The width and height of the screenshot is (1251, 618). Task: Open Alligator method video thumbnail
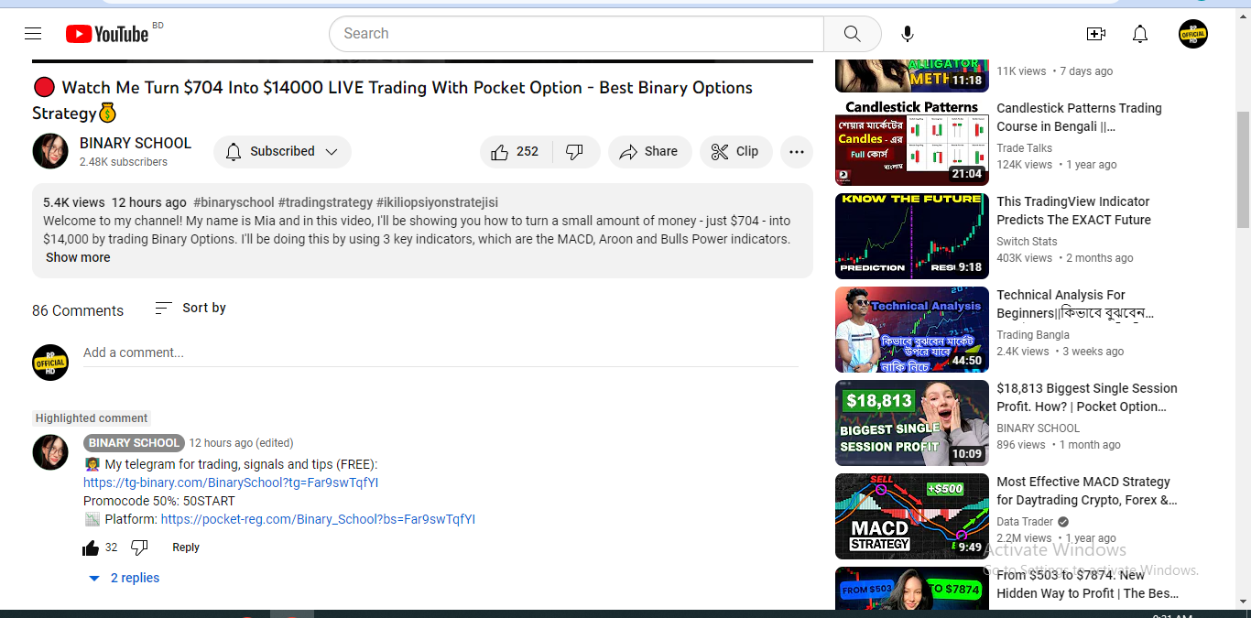[x=912, y=75]
